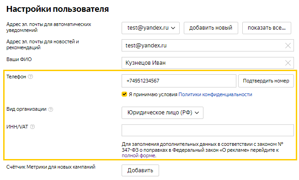
Task: Focus the Телефон number input field
Action: point(179,81)
